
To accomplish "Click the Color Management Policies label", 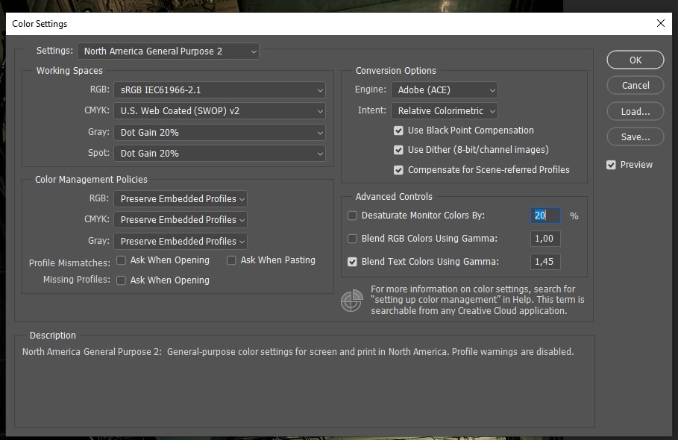I will [91, 180].
